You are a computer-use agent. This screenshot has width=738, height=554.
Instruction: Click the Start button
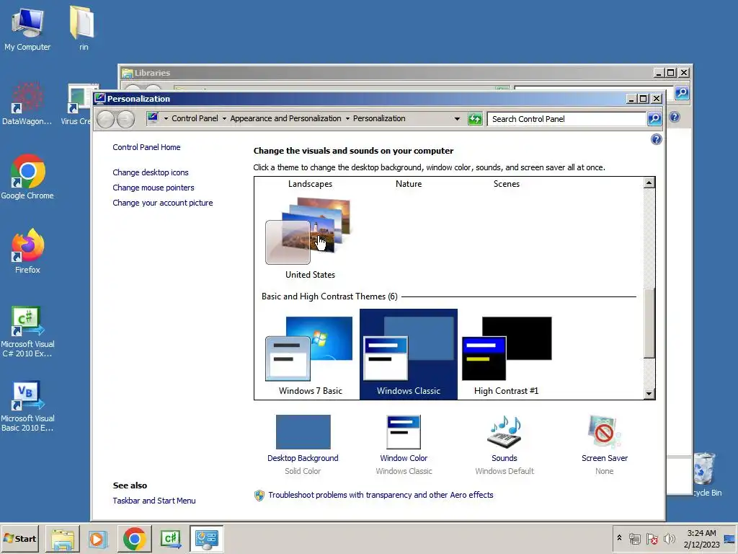click(19, 538)
